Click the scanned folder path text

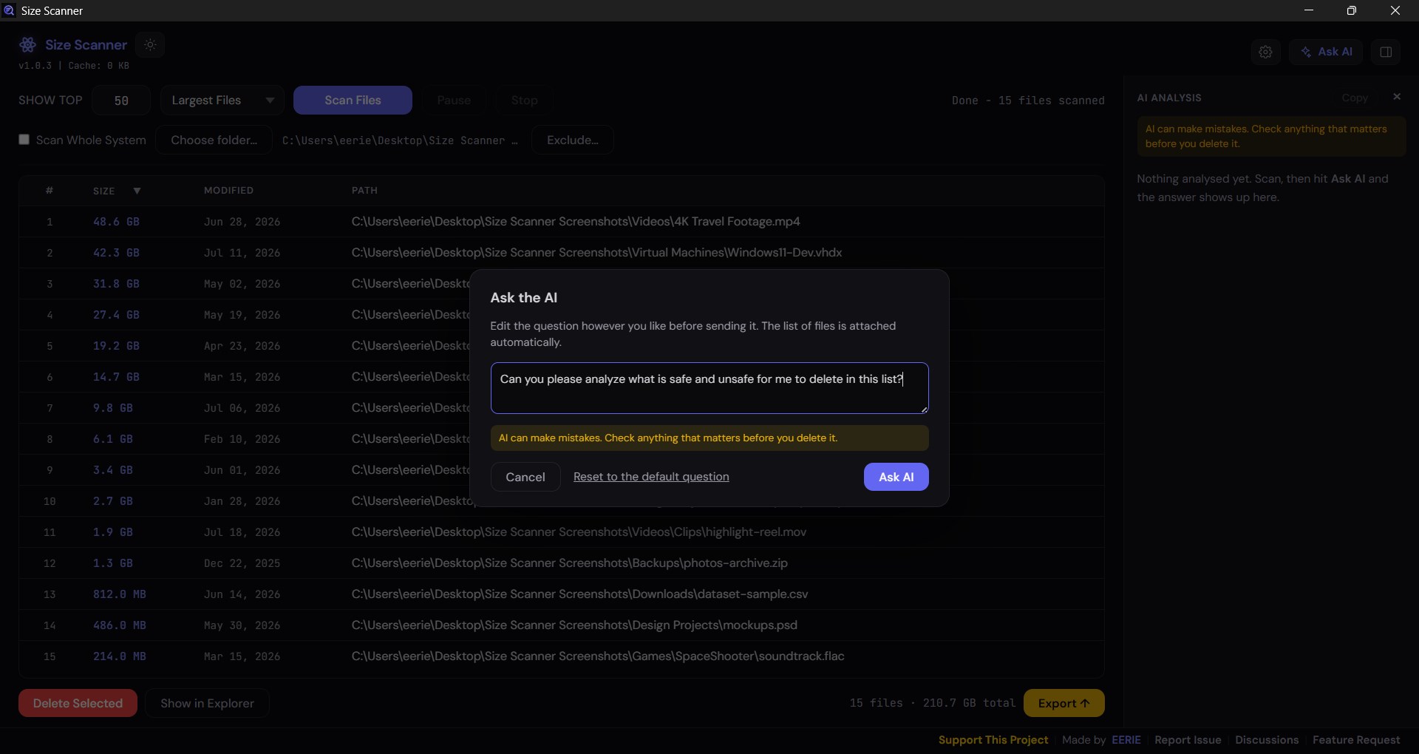point(400,140)
